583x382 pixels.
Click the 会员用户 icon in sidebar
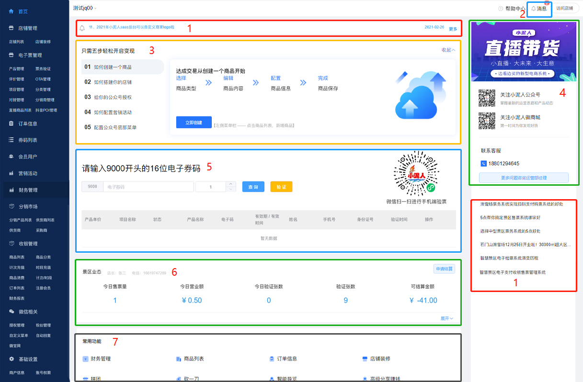tap(11, 157)
